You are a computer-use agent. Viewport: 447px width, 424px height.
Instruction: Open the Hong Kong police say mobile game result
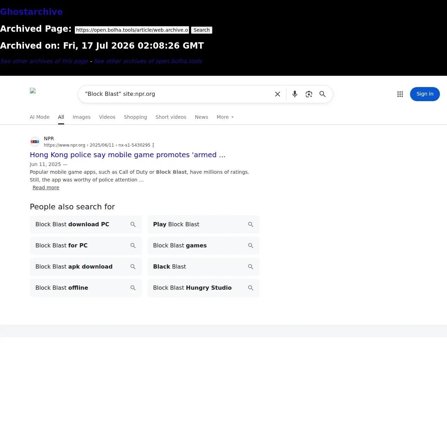coord(128,155)
